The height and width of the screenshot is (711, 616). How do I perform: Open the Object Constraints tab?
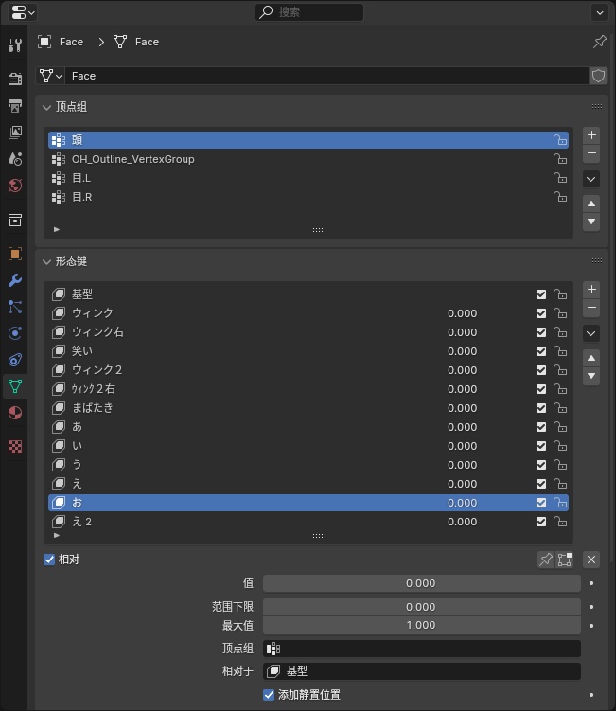click(x=15, y=360)
